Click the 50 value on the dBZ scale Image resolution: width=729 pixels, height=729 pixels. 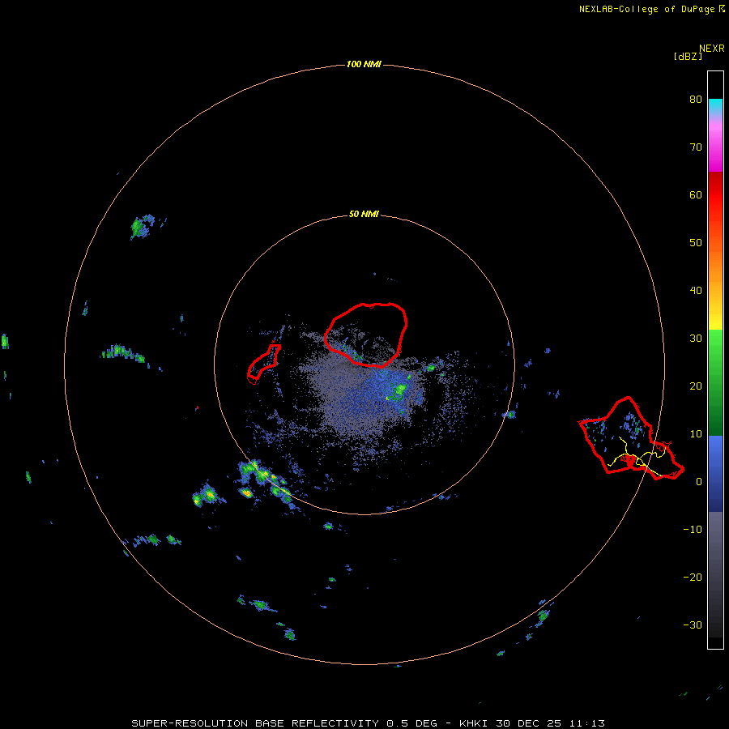(x=696, y=243)
